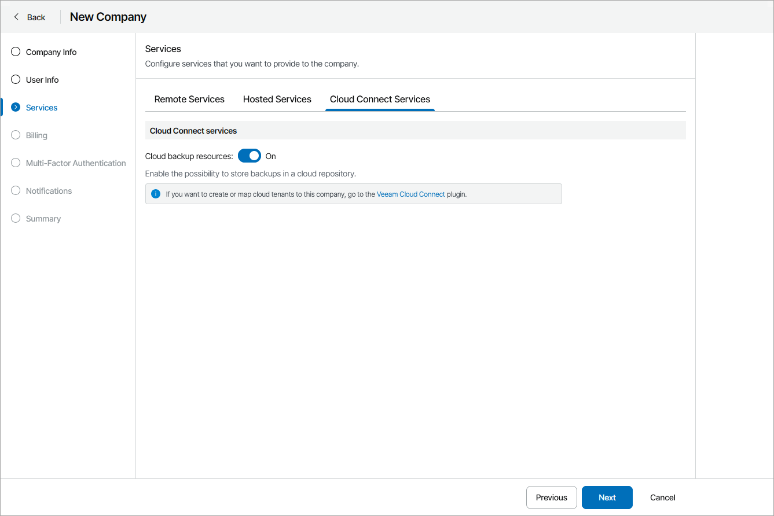Click the Back label in header

[36, 17]
